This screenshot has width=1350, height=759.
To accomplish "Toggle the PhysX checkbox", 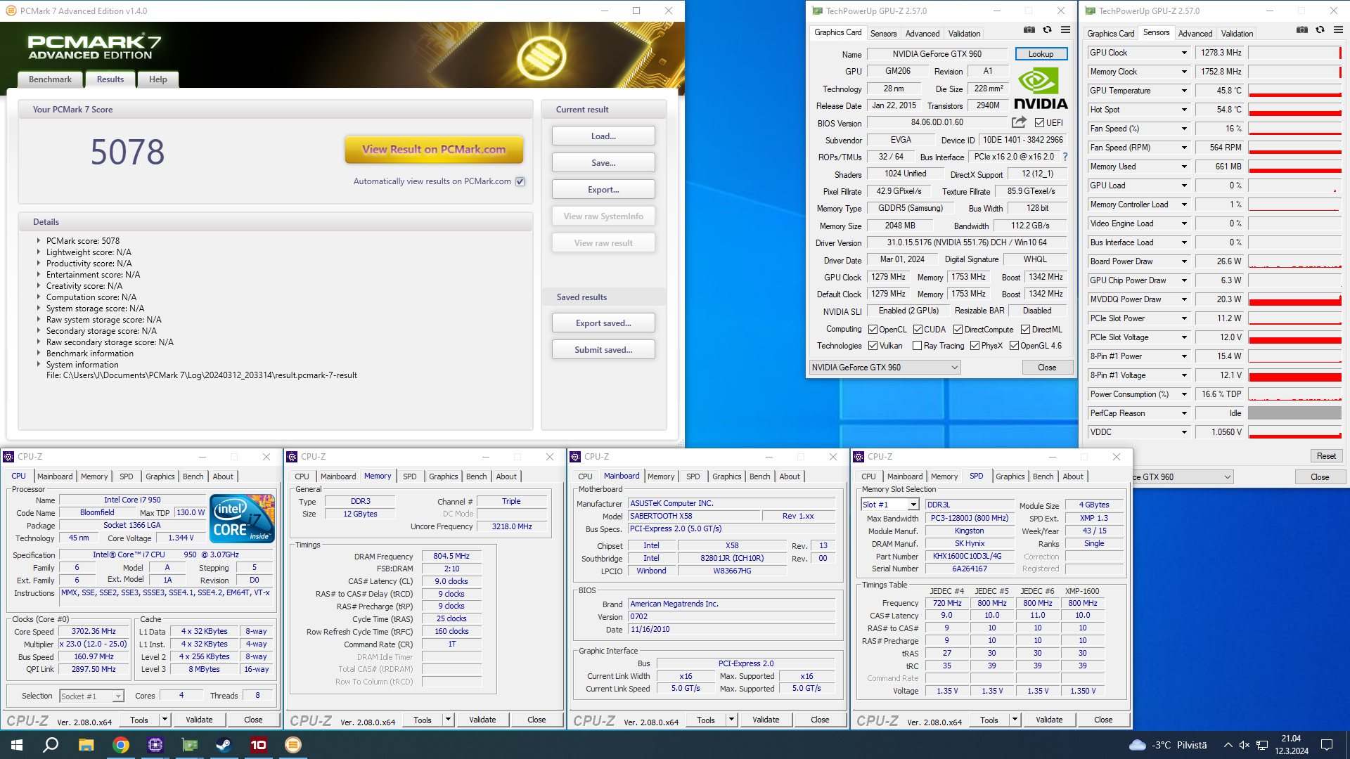I will point(975,346).
